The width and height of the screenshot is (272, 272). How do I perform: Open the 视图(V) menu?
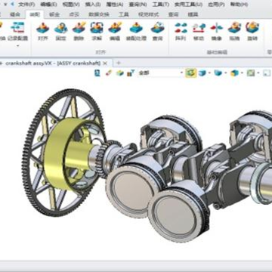pos(71,5)
